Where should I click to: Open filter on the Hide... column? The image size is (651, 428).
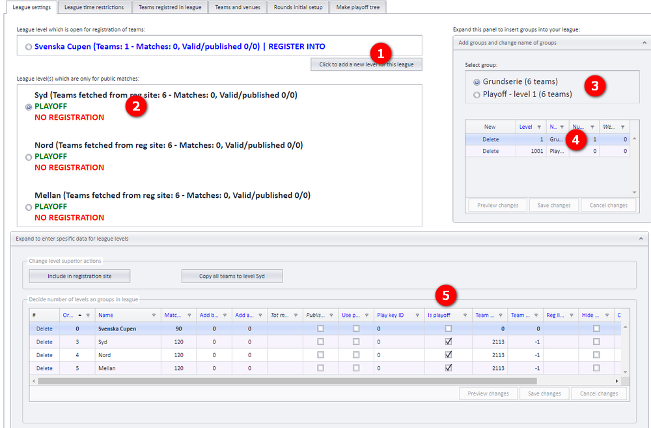[x=607, y=315]
